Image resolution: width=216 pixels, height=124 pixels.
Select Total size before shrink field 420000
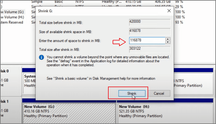[150, 22]
